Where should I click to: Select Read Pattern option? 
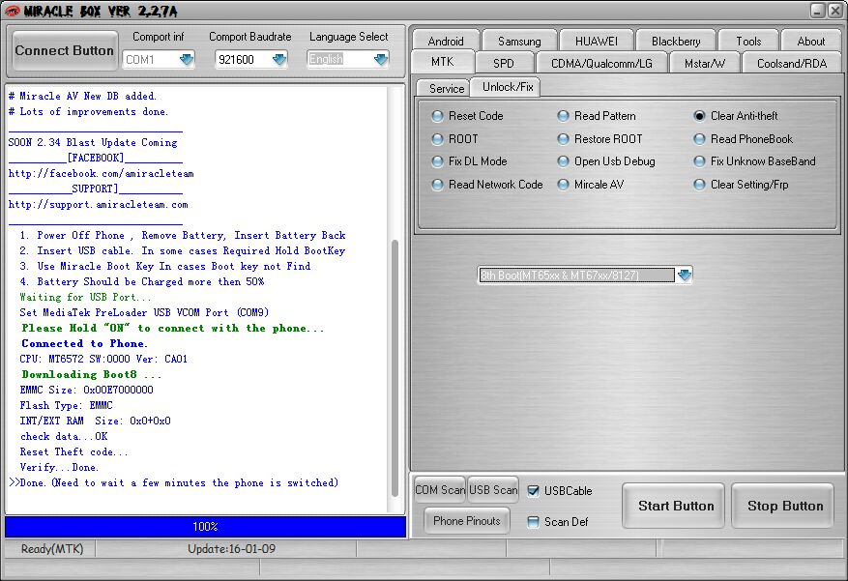[x=563, y=116]
